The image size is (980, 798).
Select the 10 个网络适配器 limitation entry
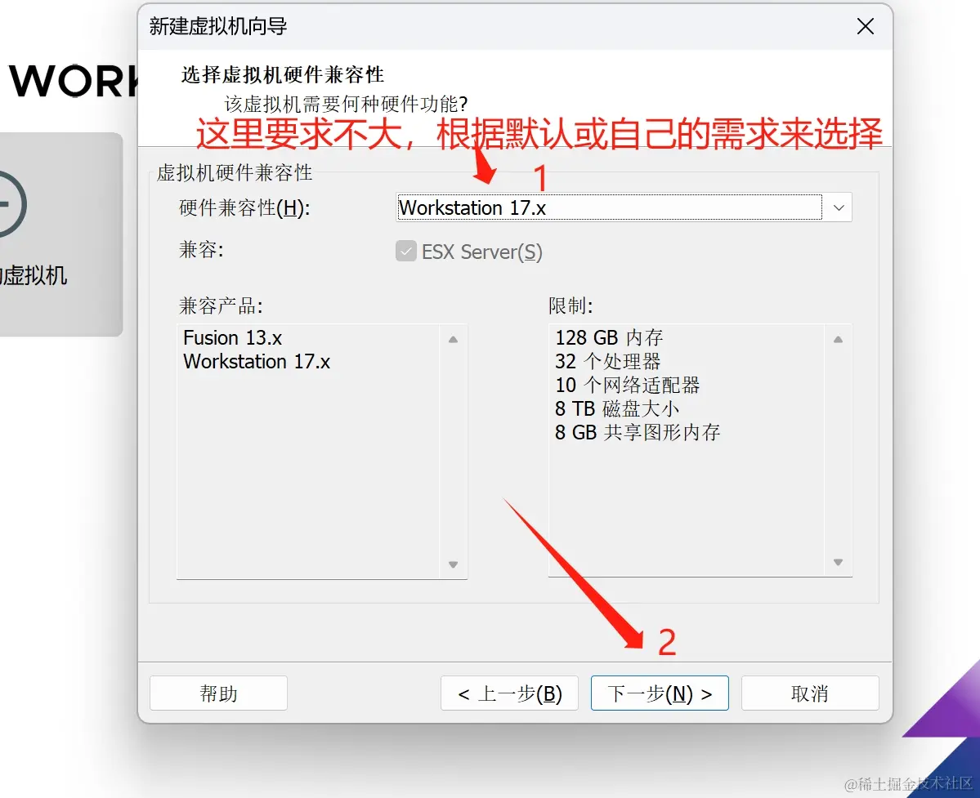[627, 386]
